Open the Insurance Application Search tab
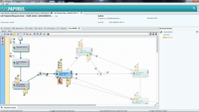This screenshot has width=199, height=112. (29, 13)
